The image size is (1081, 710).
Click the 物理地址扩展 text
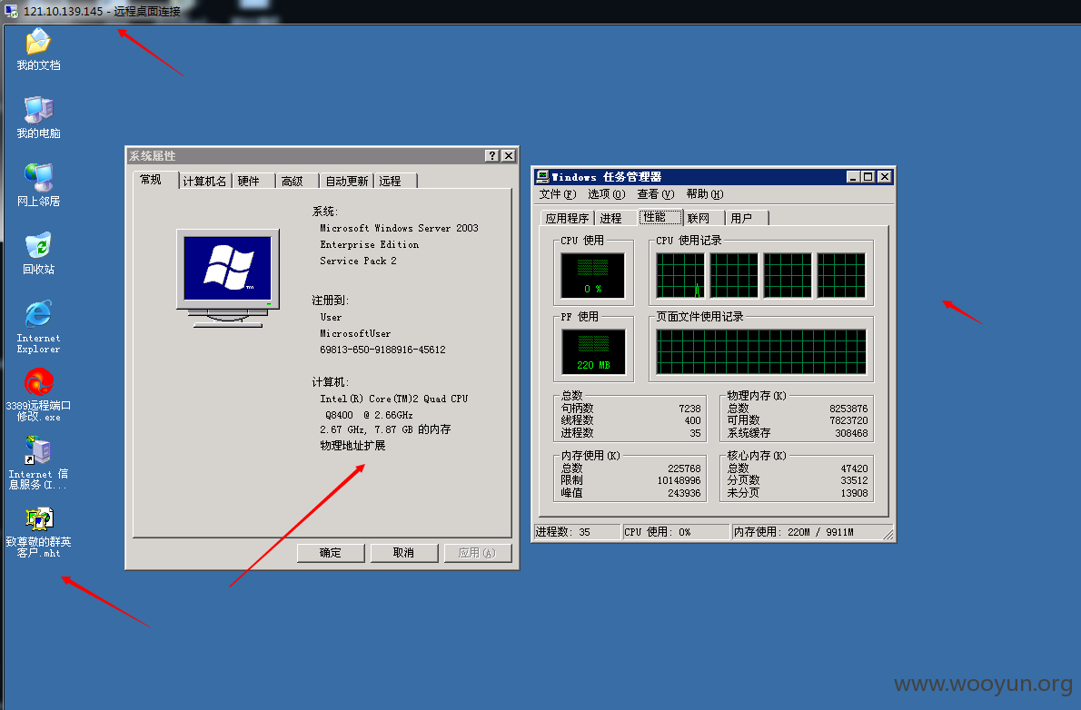point(353,446)
